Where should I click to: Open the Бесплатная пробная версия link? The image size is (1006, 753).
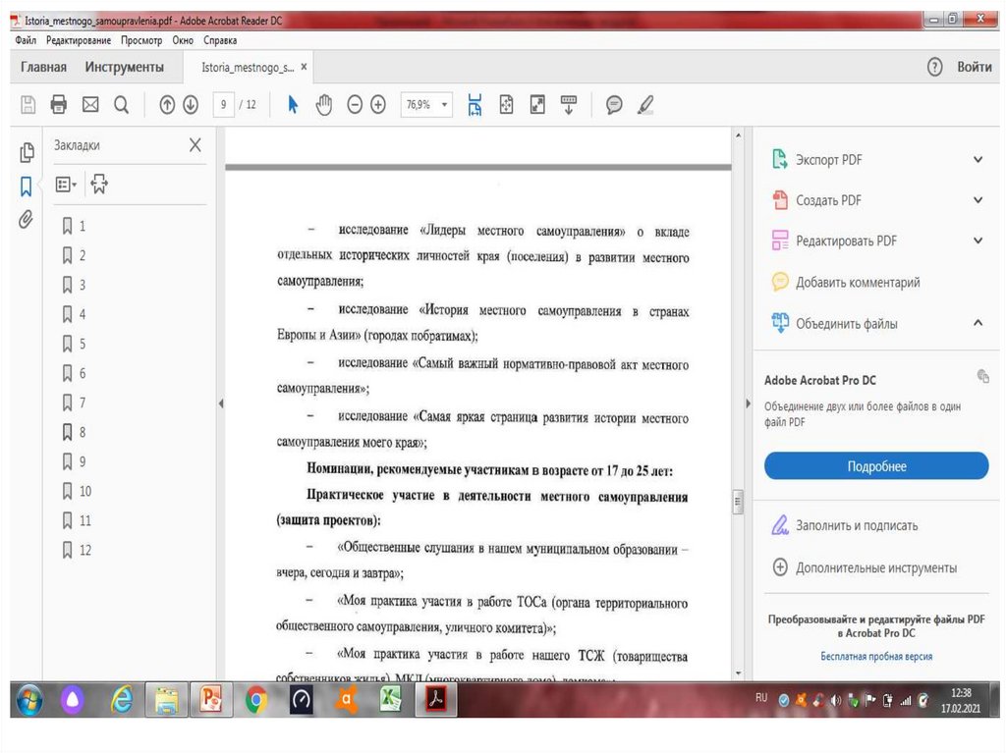[876, 656]
